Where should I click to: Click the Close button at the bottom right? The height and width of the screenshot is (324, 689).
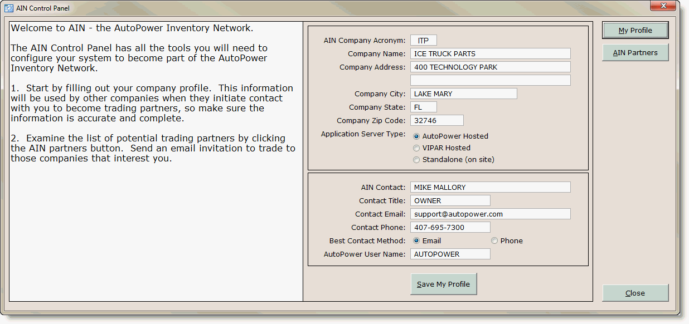click(635, 293)
